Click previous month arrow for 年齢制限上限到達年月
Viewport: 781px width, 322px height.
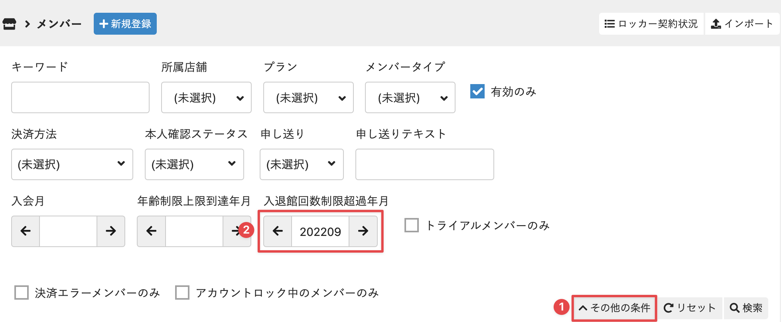[151, 231]
